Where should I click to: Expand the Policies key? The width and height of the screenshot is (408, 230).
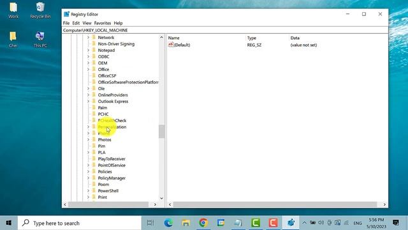pyautogui.click(x=88, y=172)
